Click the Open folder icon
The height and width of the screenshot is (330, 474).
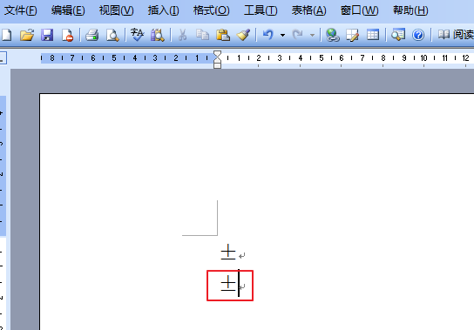click(x=27, y=35)
